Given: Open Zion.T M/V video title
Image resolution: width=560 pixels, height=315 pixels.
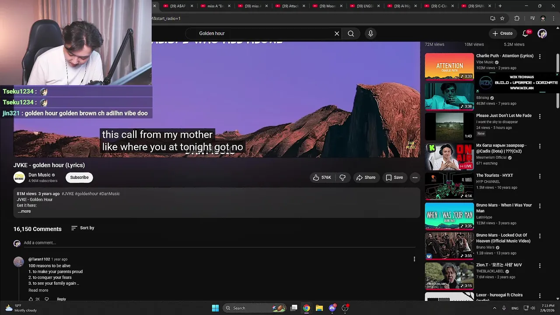Looking at the screenshot, I should (x=499, y=265).
